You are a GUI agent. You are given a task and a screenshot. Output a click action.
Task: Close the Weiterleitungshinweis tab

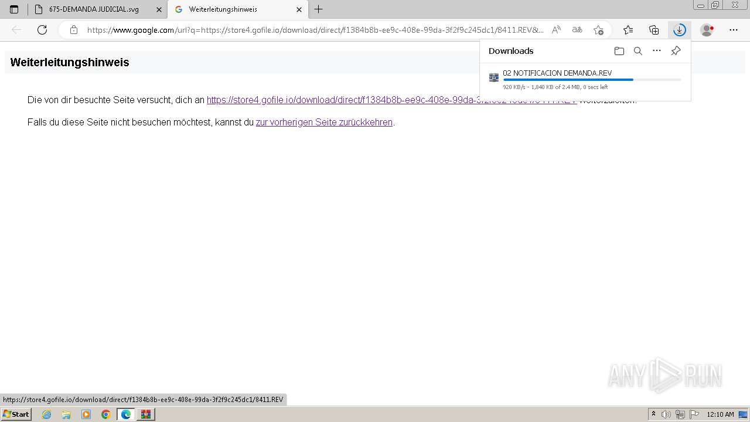pyautogui.click(x=299, y=9)
